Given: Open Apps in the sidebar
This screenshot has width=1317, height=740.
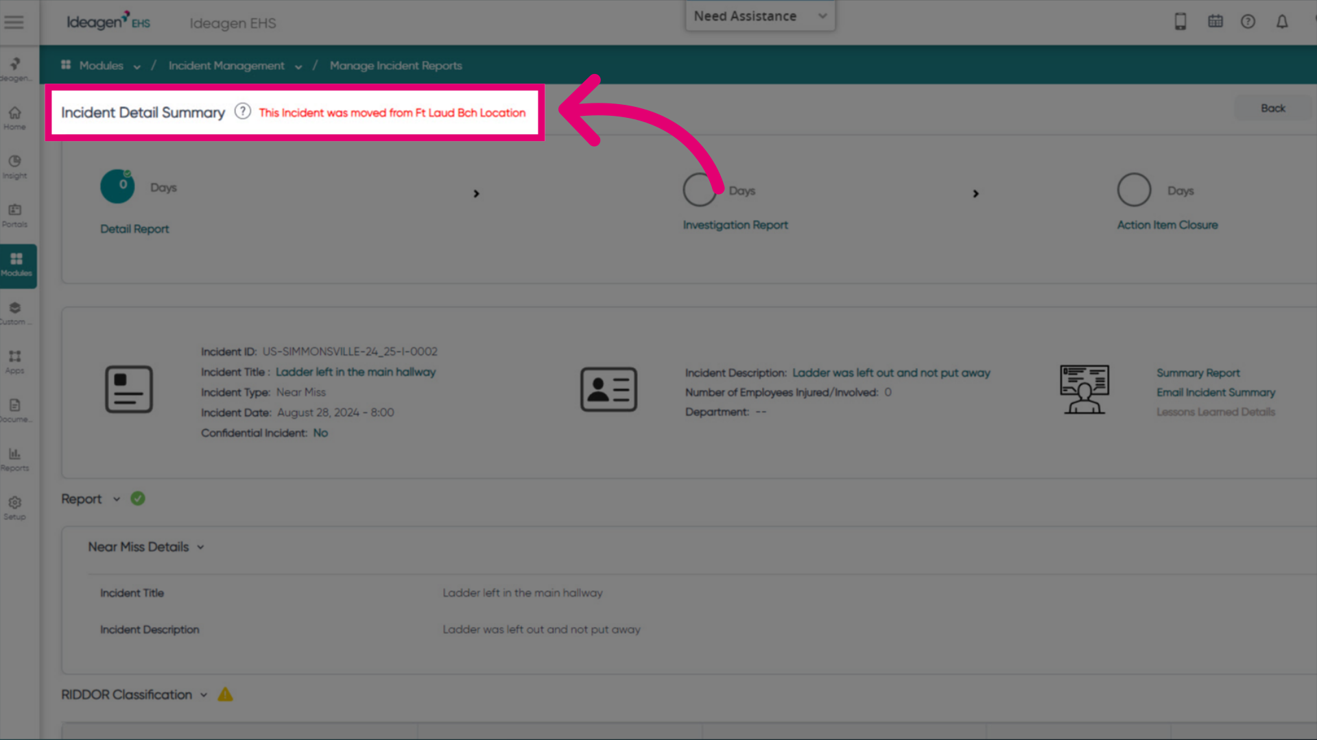Looking at the screenshot, I should pyautogui.click(x=14, y=362).
